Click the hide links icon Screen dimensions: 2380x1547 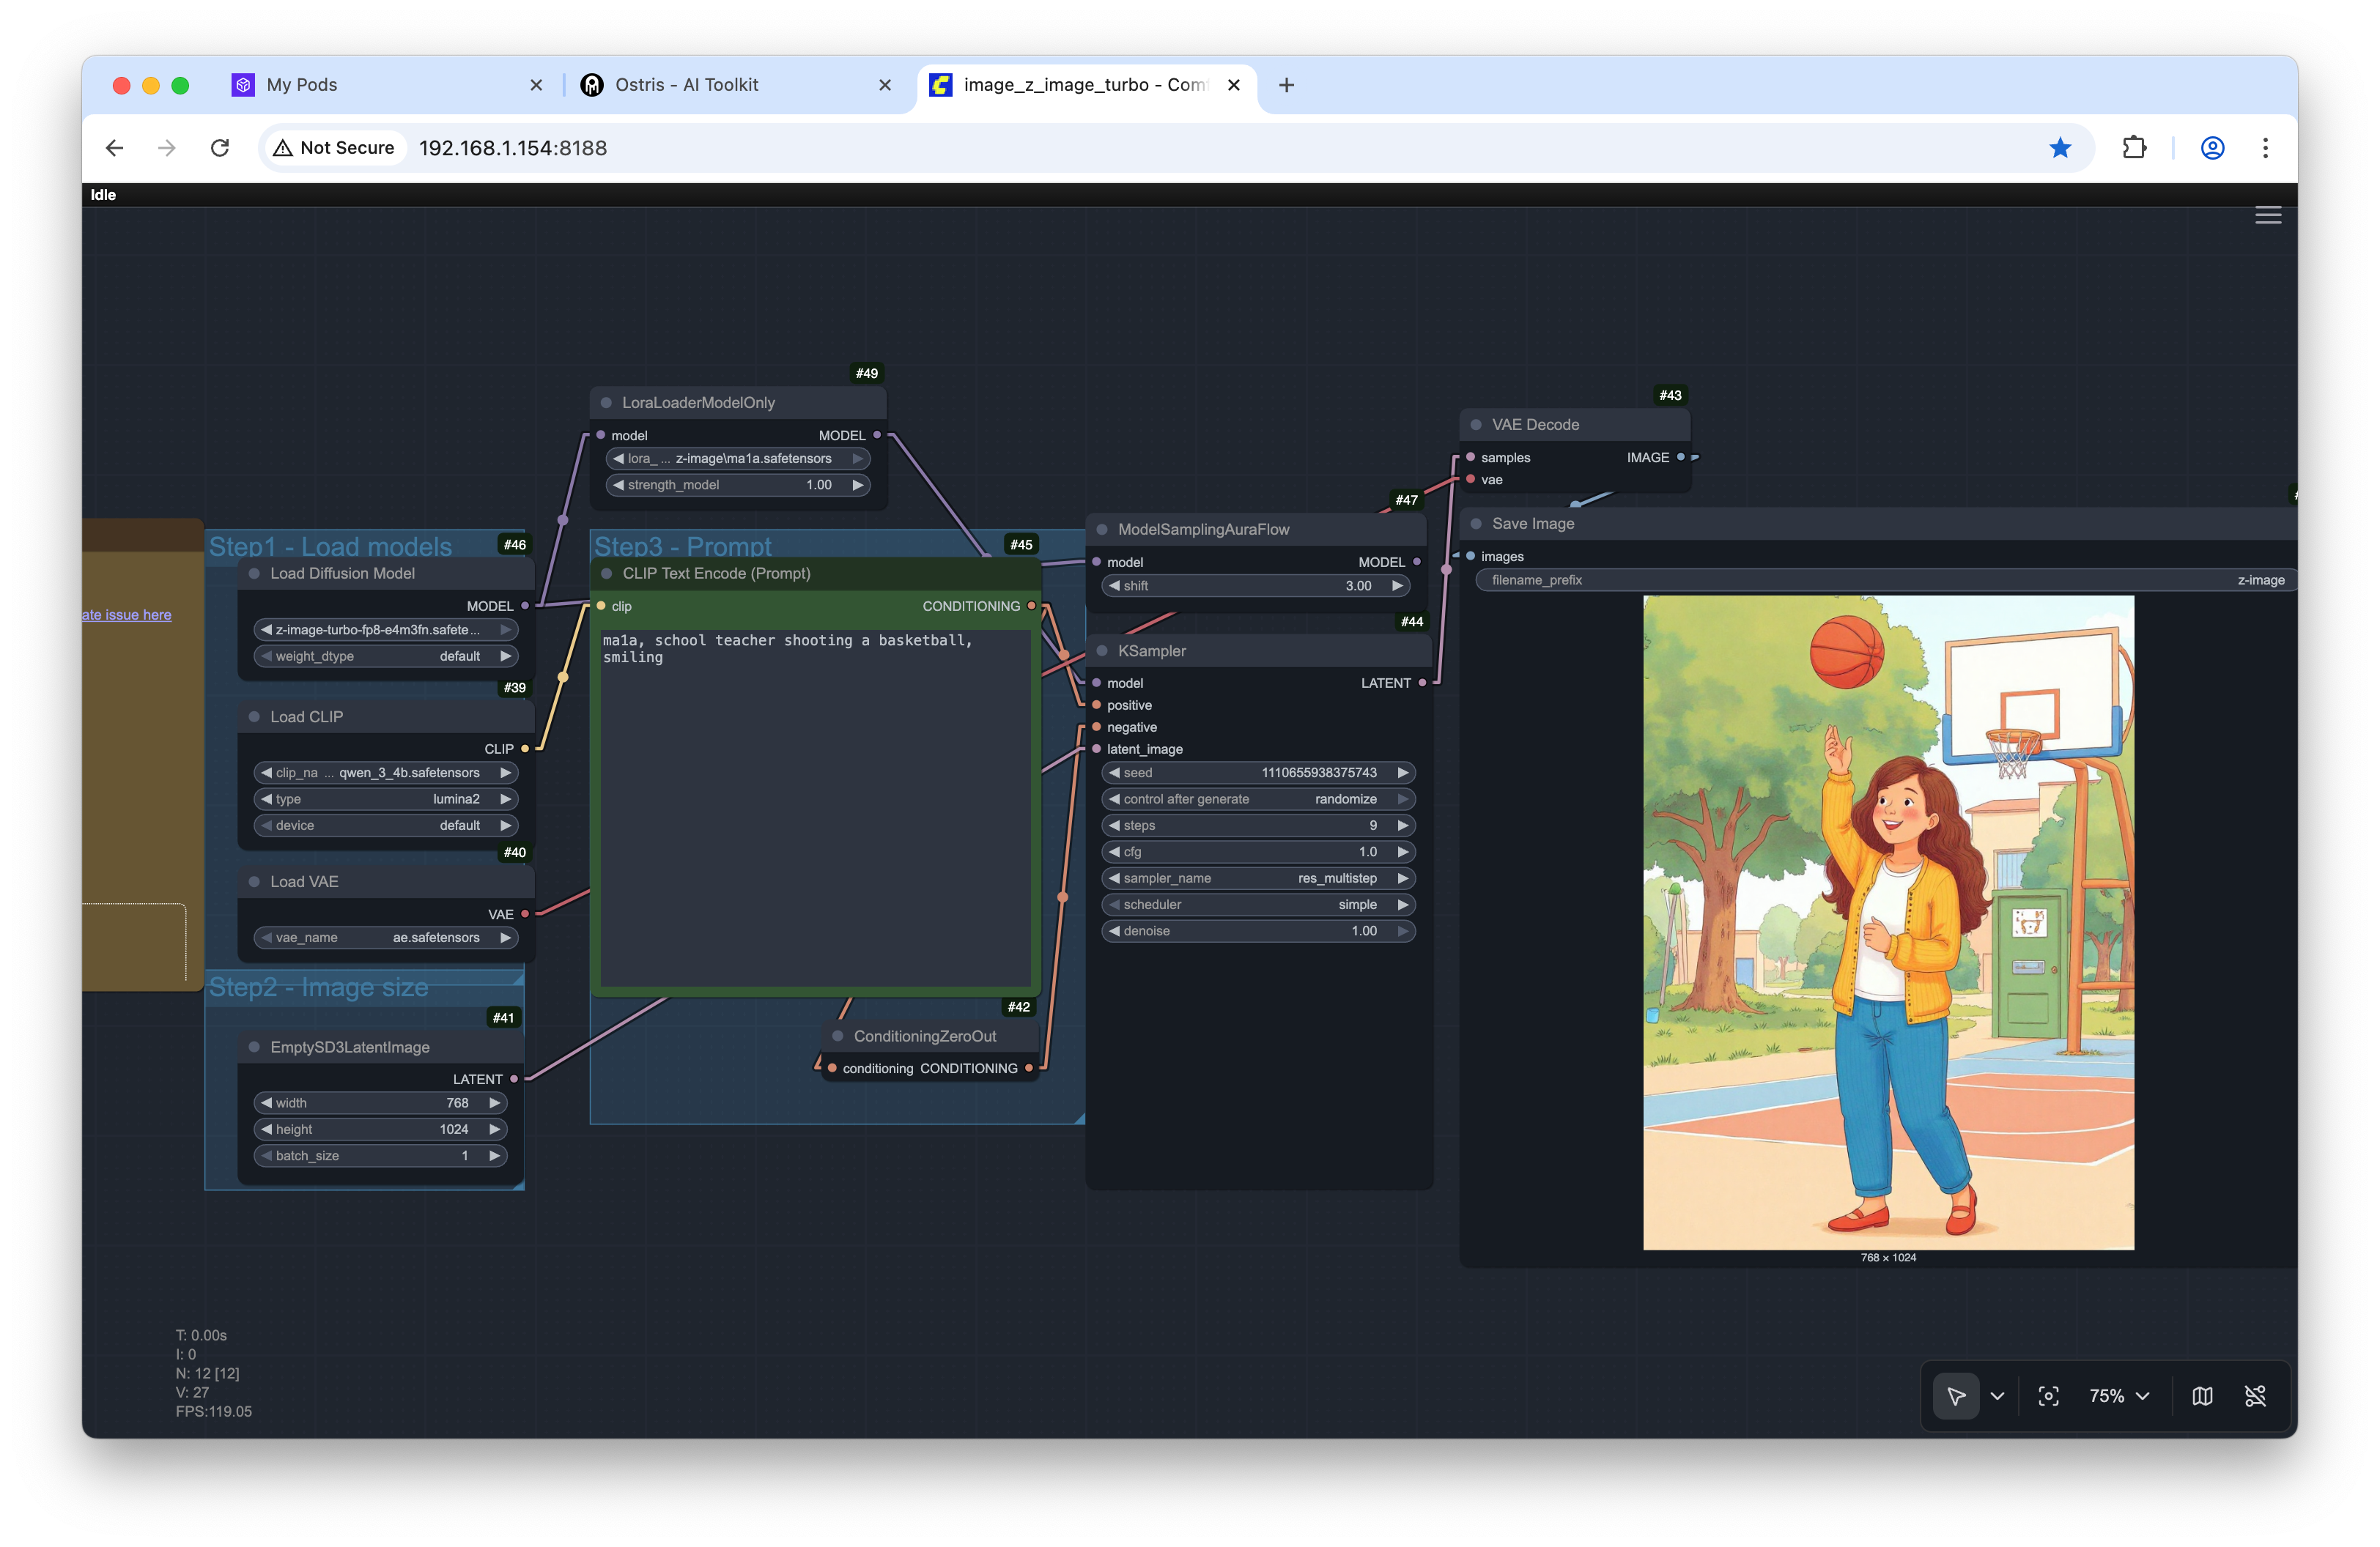pyautogui.click(x=2255, y=1396)
